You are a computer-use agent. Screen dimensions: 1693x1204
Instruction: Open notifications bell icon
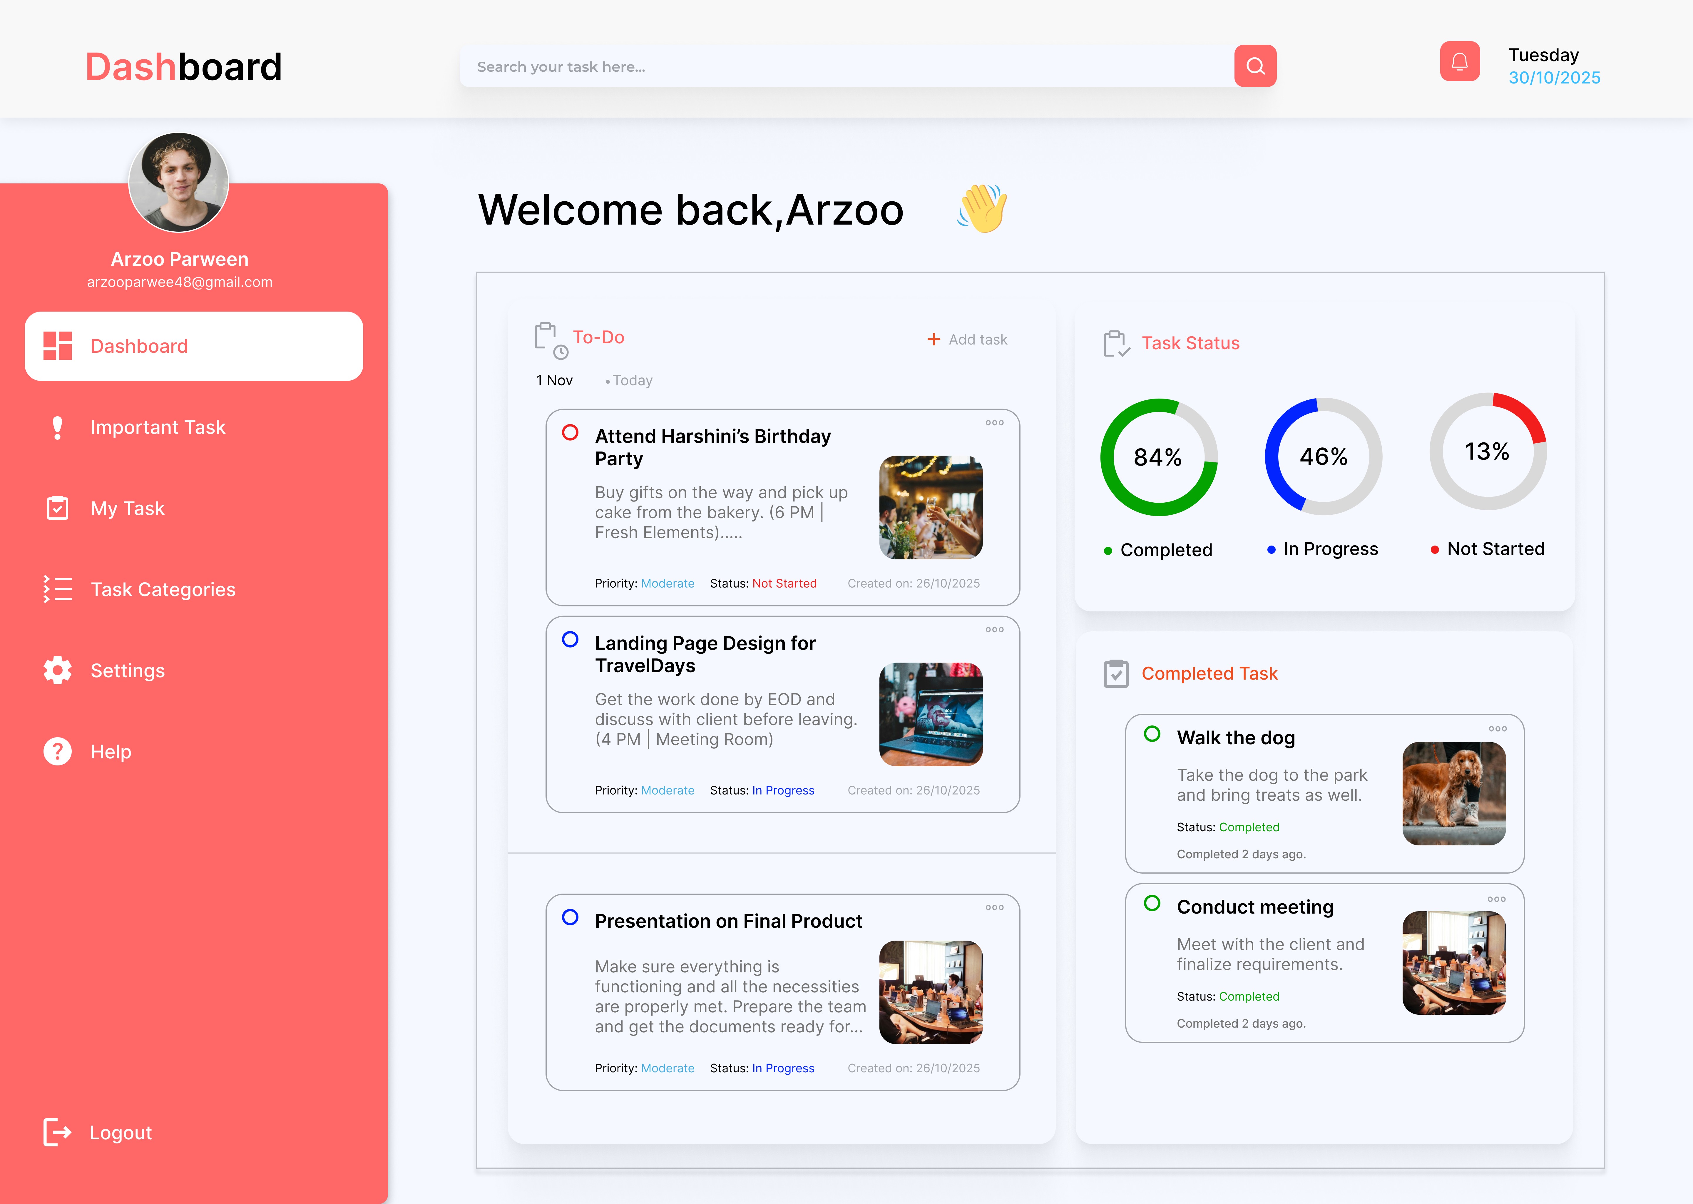(x=1460, y=61)
